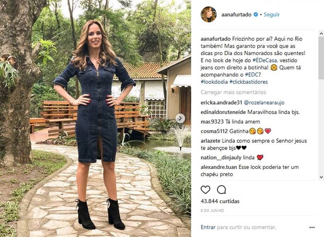The height and width of the screenshot is (237, 324).
Task: Open the #ÉDeCasa hashtag
Action: tap(264, 60)
